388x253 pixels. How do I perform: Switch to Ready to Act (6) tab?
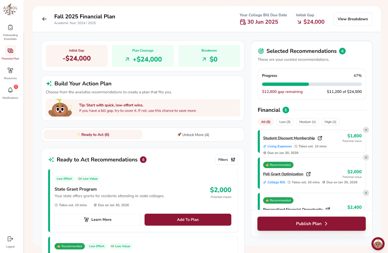(x=93, y=135)
